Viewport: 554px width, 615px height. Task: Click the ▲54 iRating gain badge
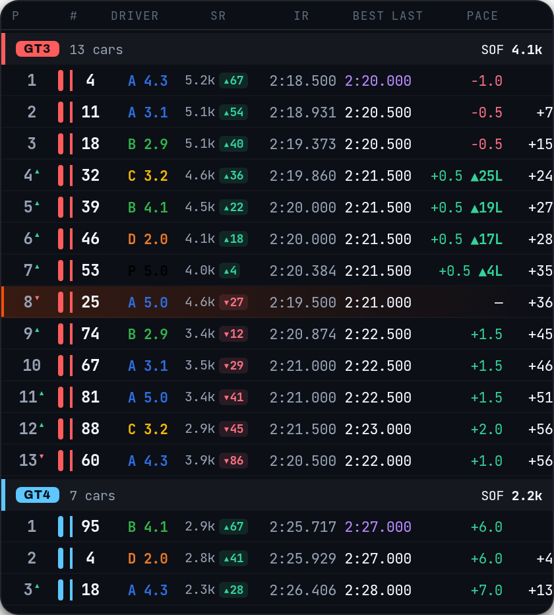point(233,112)
